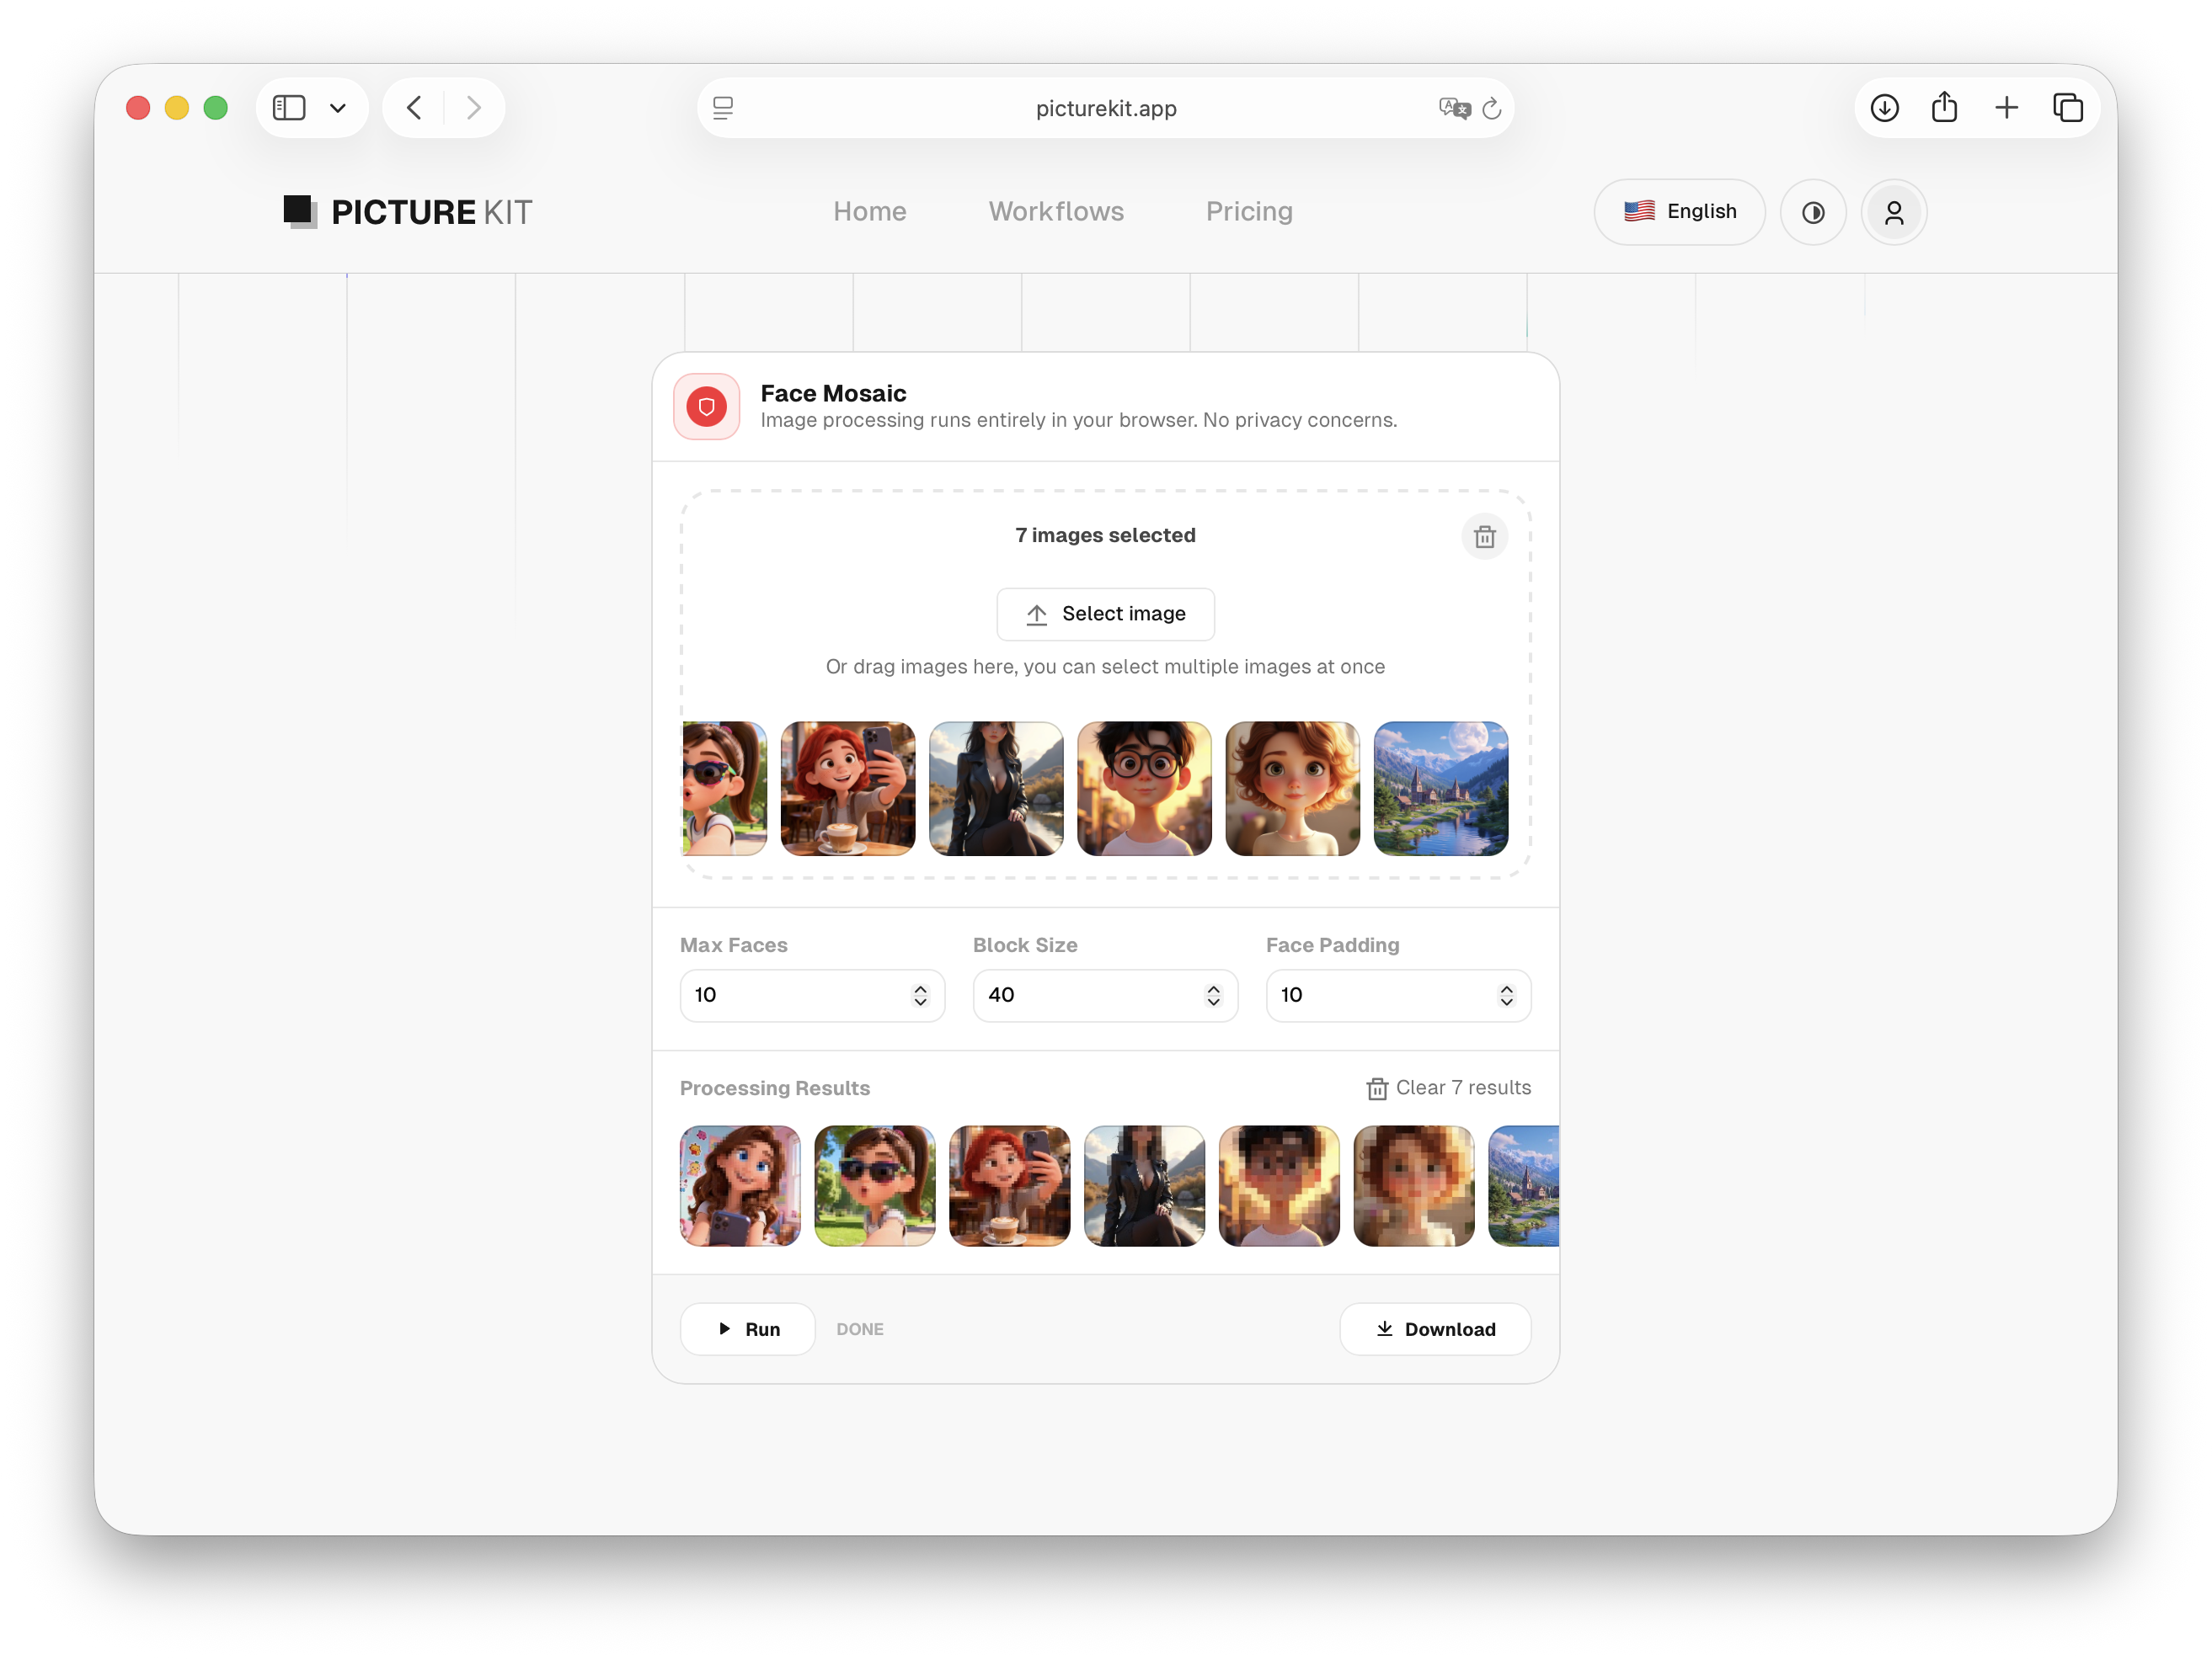Viewport: 2212px width, 1660px height.
Task: Click the Face Mosaic shield icon
Action: [706, 407]
